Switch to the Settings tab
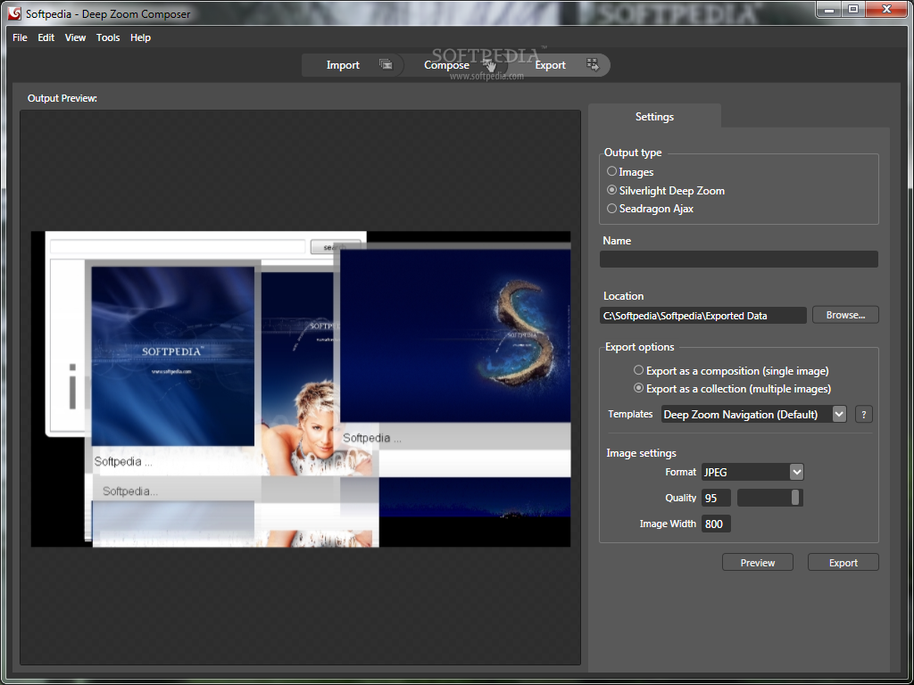Viewport: 914px width, 685px height. [654, 116]
